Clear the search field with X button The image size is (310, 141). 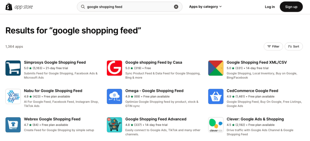(x=176, y=7)
